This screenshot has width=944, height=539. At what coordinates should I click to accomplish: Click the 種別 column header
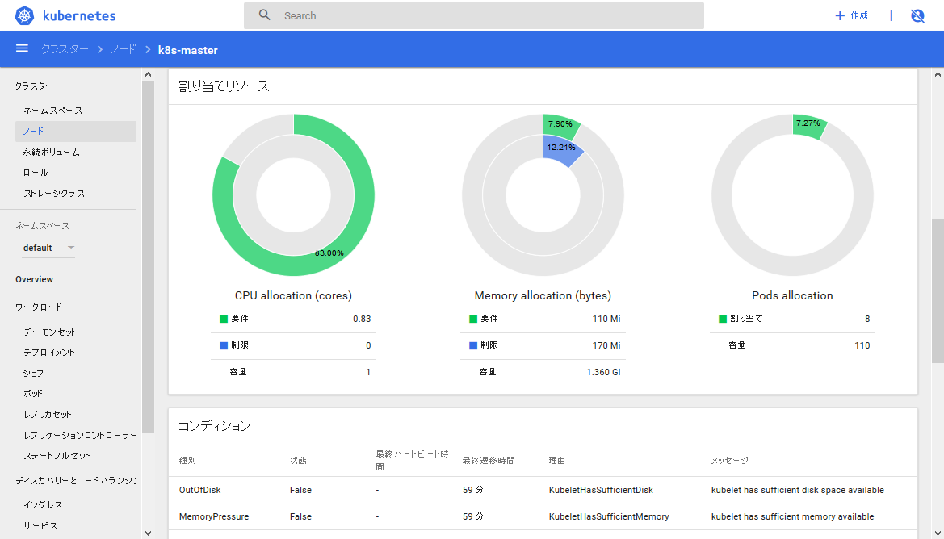pyautogui.click(x=187, y=460)
